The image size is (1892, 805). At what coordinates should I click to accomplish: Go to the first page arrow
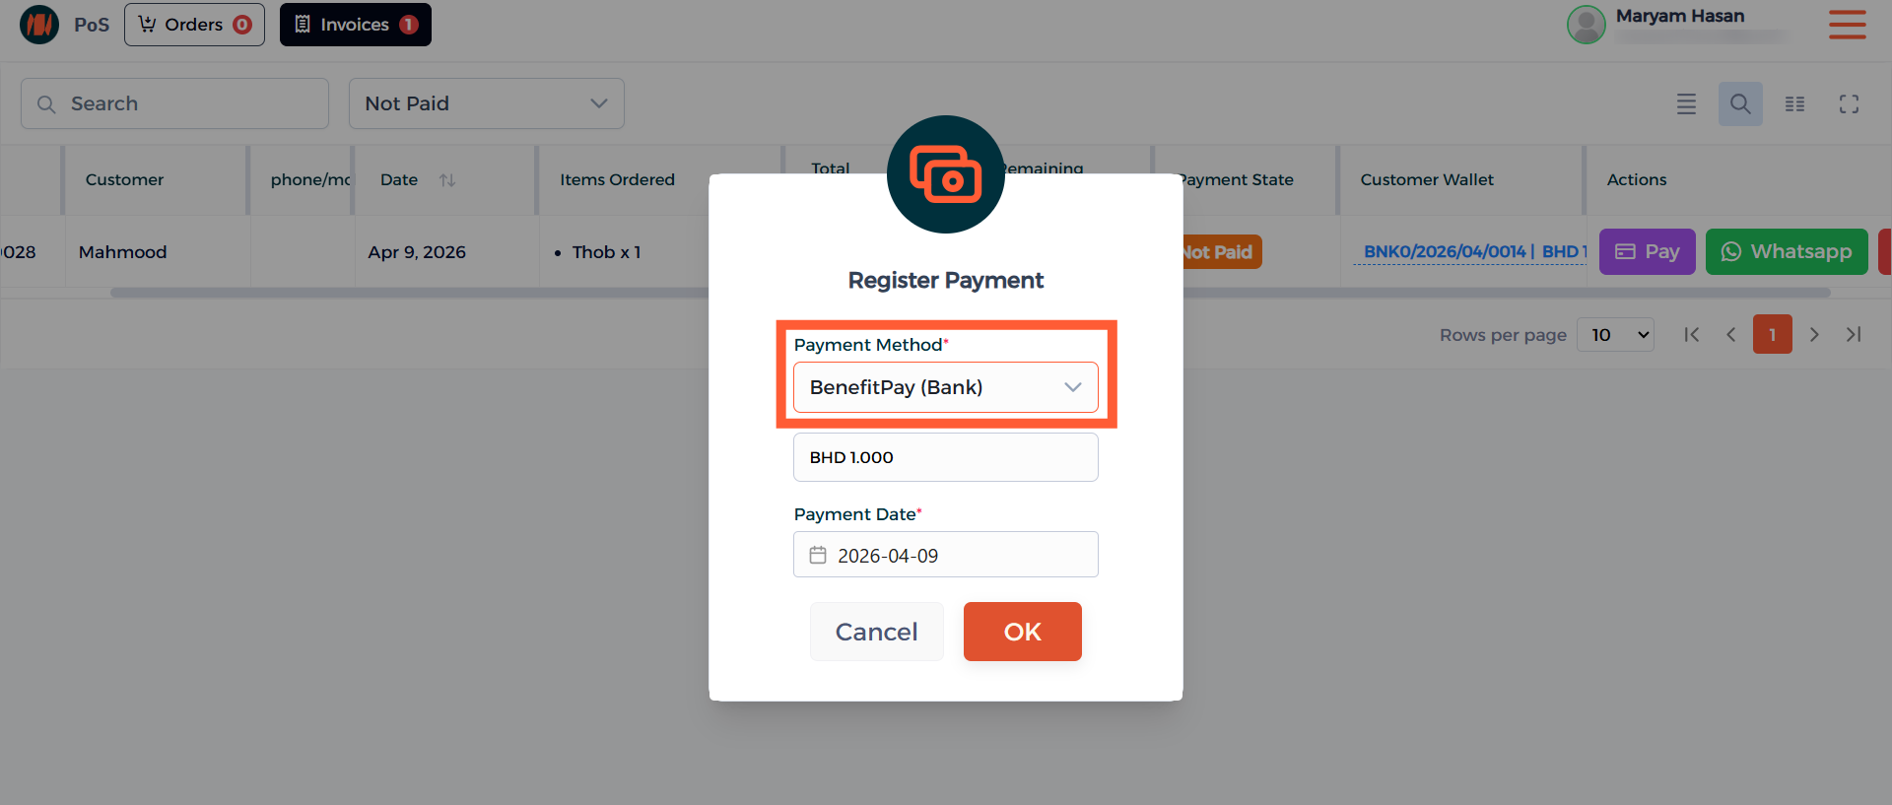[1692, 335]
